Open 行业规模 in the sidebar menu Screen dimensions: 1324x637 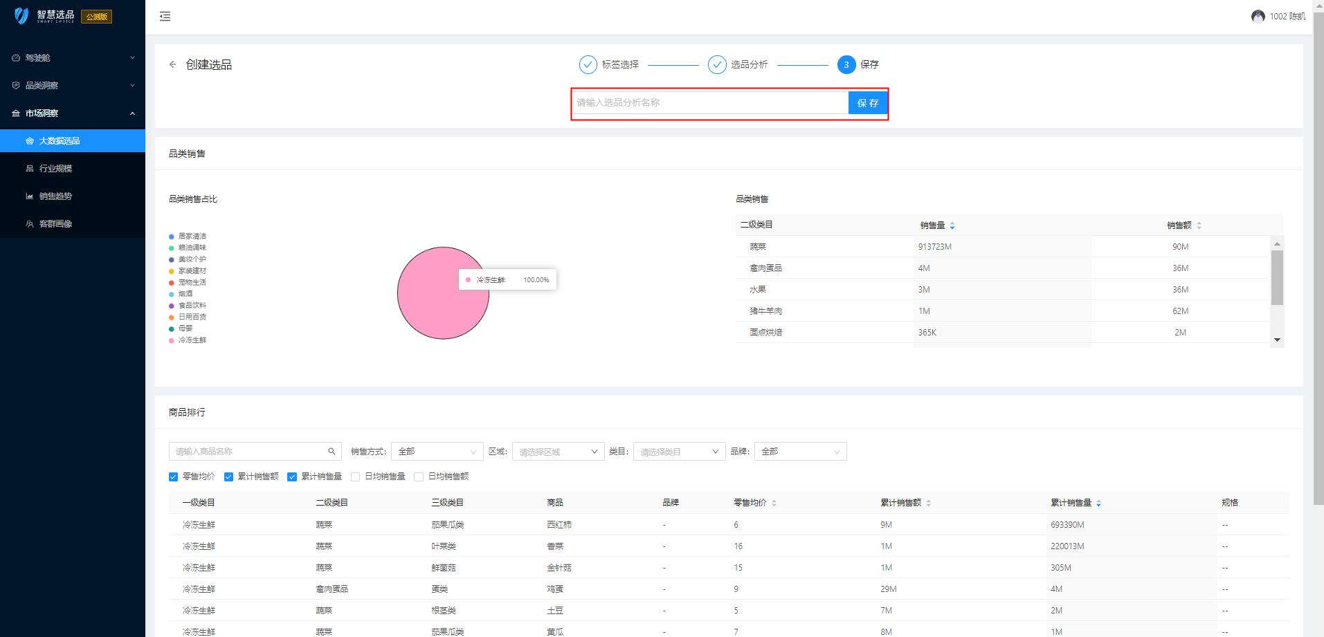point(55,169)
